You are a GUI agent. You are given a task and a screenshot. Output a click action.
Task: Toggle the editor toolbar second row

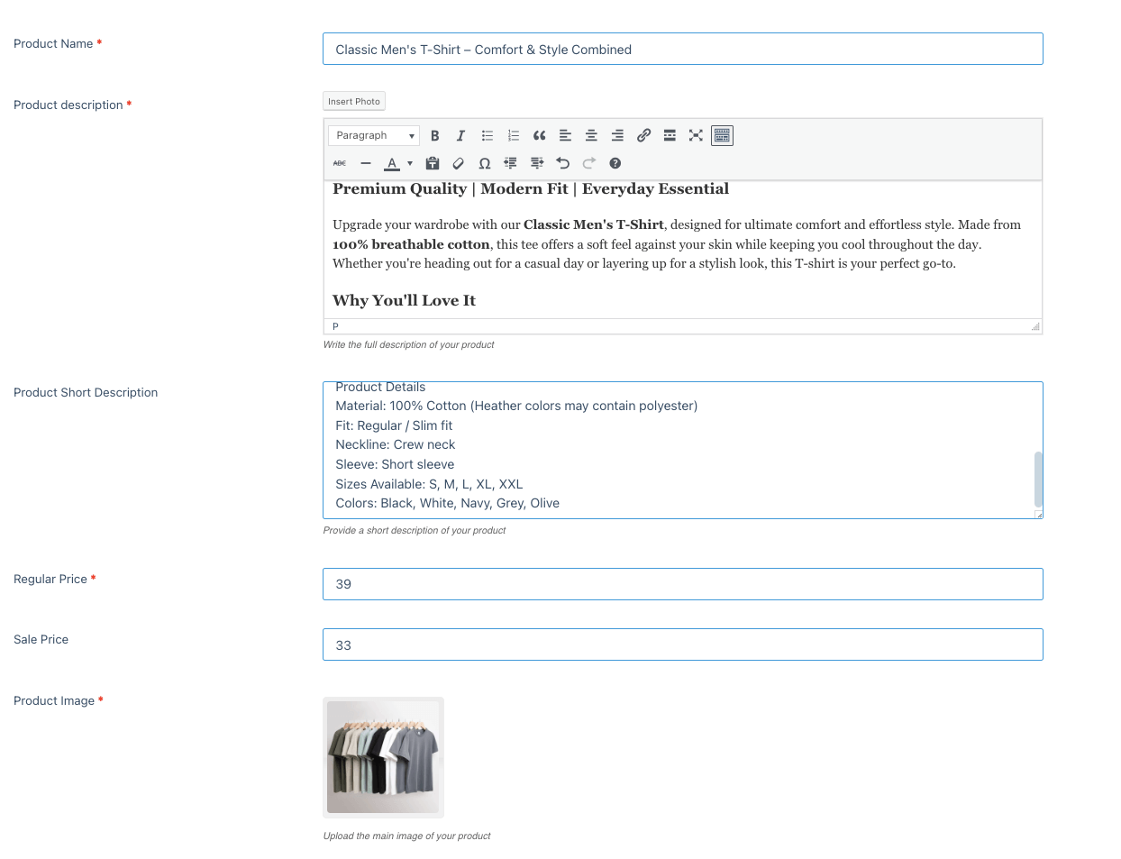coord(722,135)
